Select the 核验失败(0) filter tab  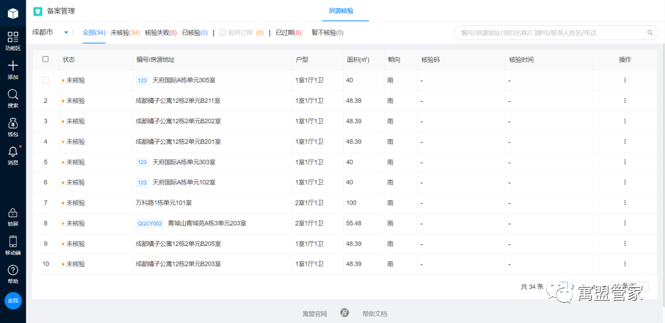pos(161,32)
